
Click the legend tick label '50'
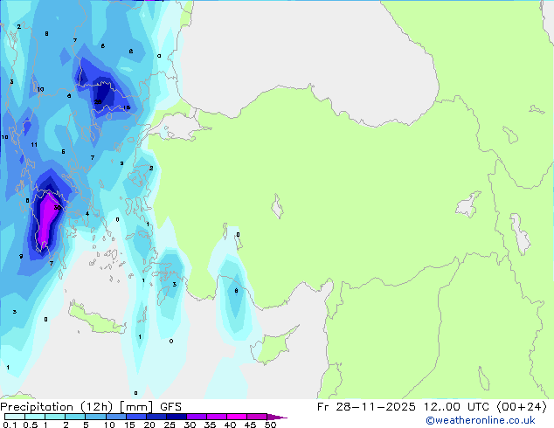click(x=270, y=425)
